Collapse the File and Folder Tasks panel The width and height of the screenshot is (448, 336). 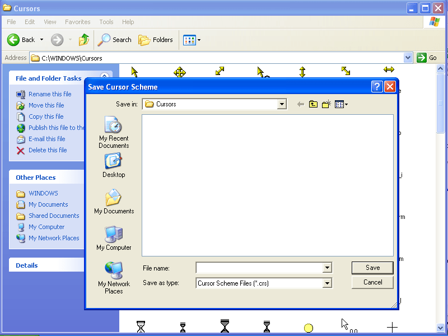point(104,76)
